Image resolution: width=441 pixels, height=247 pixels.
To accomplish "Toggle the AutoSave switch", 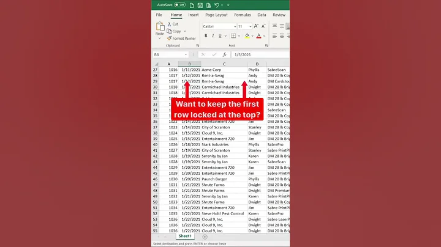I will [x=179, y=5].
